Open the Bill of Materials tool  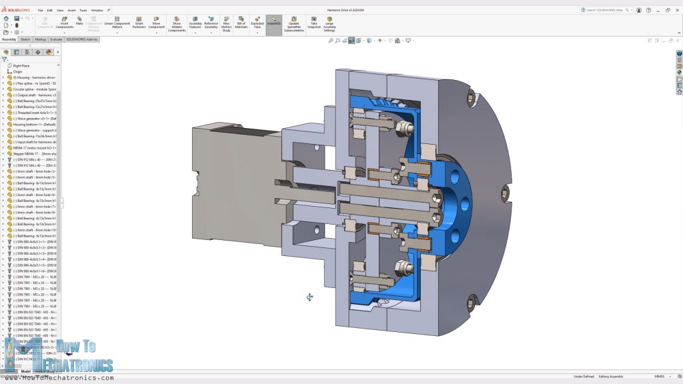[240, 22]
